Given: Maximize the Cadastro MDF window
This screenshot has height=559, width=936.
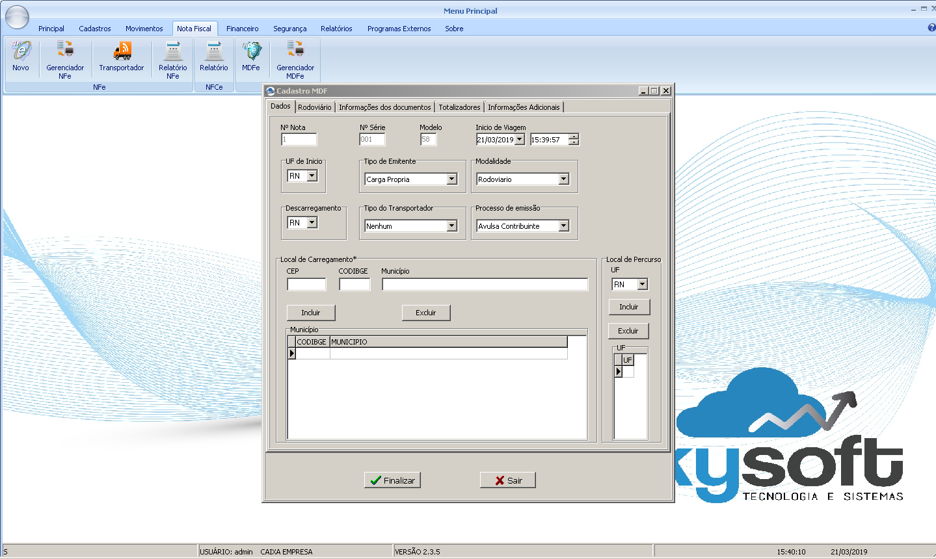Looking at the screenshot, I should tap(654, 91).
